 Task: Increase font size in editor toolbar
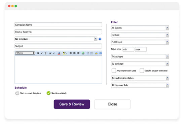tap(50, 53)
